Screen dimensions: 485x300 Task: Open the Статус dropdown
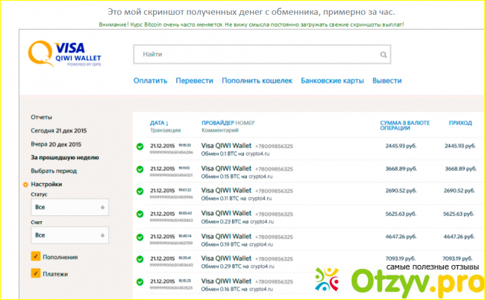click(x=70, y=206)
